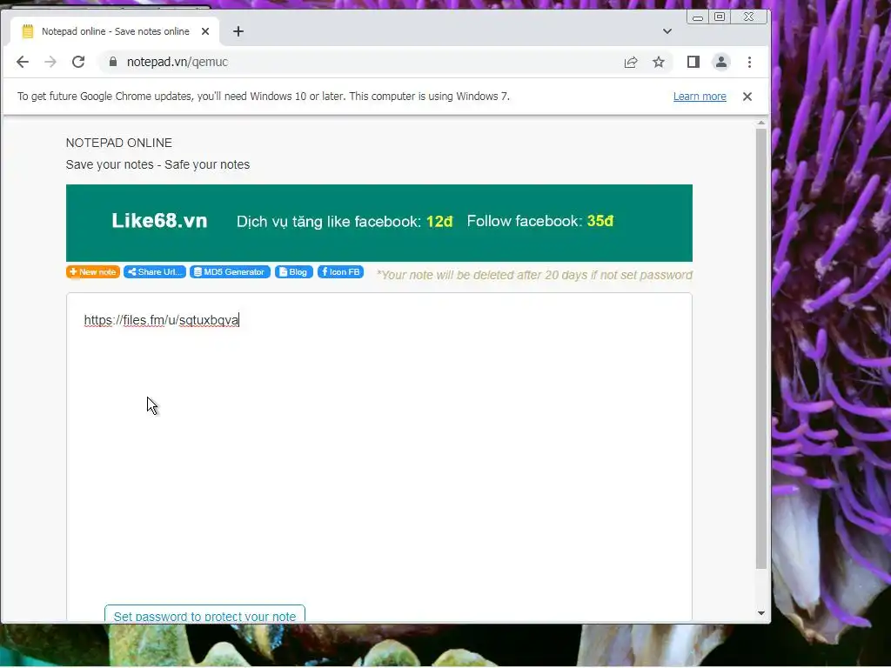Screen dimensions: 891x668
Task: Open the Chrome side panel icon
Action: tap(693, 62)
